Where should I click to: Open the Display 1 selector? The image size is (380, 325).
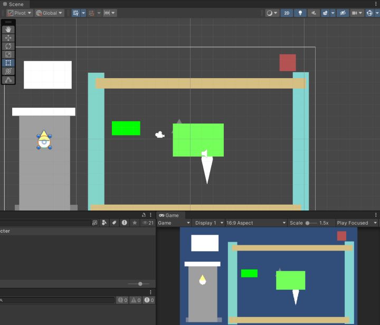pyautogui.click(x=209, y=223)
